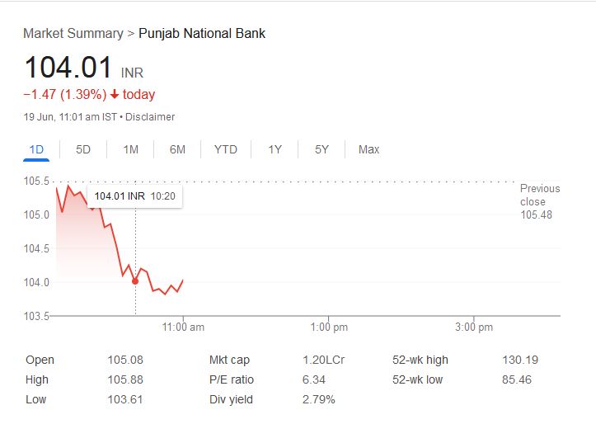Open the Disclaimer link
596x424 pixels.
pyautogui.click(x=150, y=117)
